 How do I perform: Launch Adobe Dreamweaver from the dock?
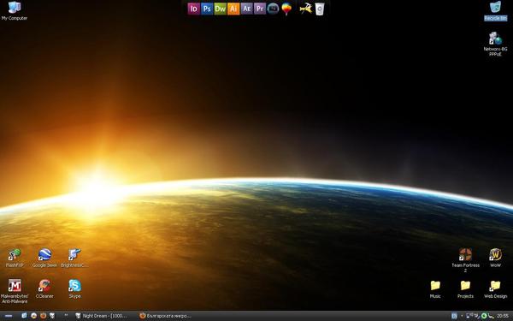[221, 9]
